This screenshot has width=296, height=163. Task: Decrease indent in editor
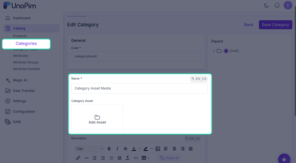point(111,158)
